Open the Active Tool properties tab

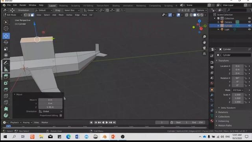pos(212,56)
